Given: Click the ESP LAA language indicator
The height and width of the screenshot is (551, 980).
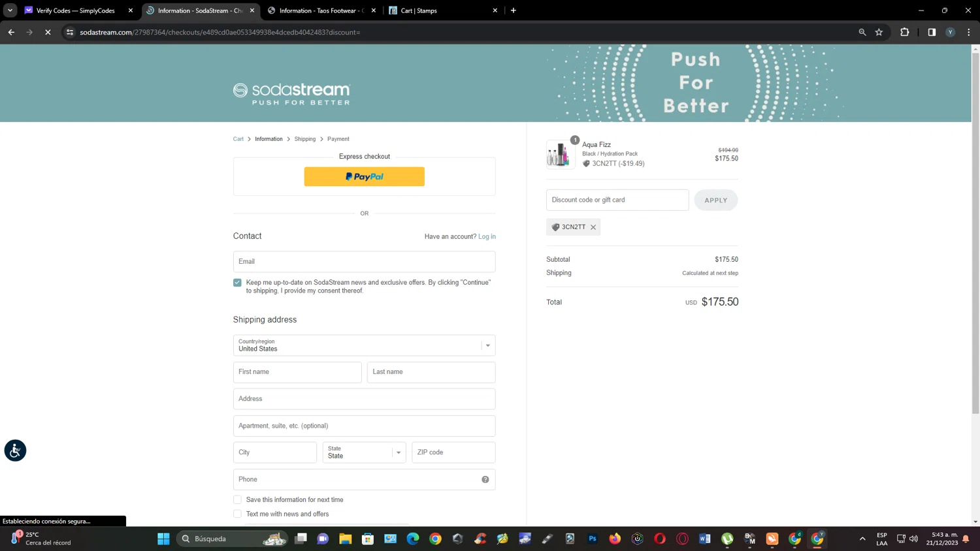Looking at the screenshot, I should (x=882, y=539).
